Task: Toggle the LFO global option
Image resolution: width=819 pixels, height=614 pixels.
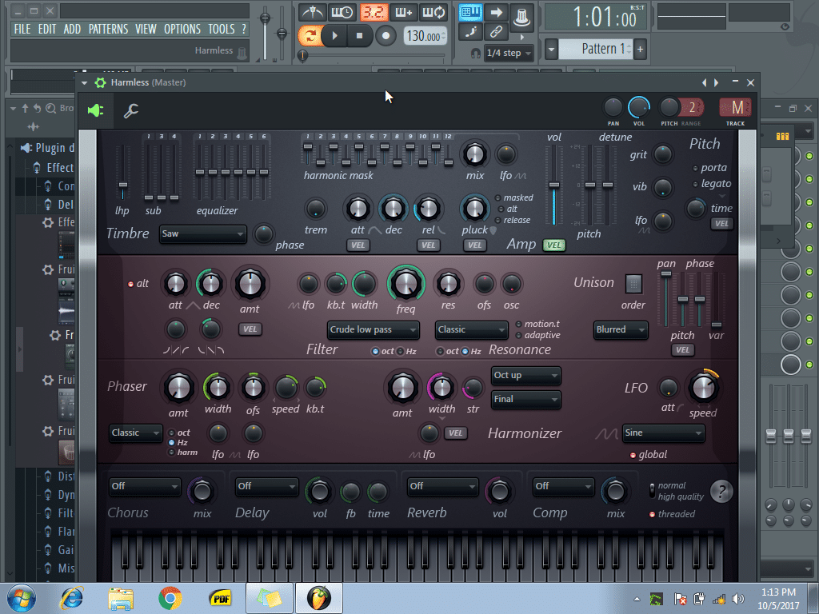Action: coord(648,455)
